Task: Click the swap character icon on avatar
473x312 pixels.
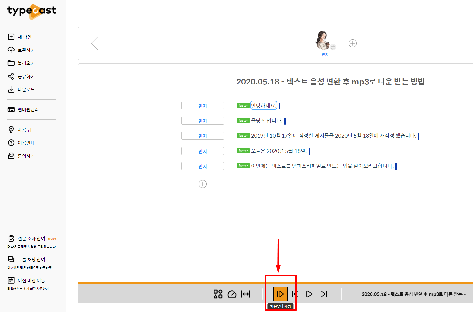Action: 333,47
